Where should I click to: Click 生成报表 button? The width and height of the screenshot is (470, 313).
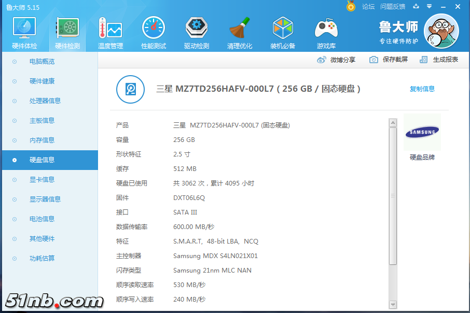click(439, 60)
